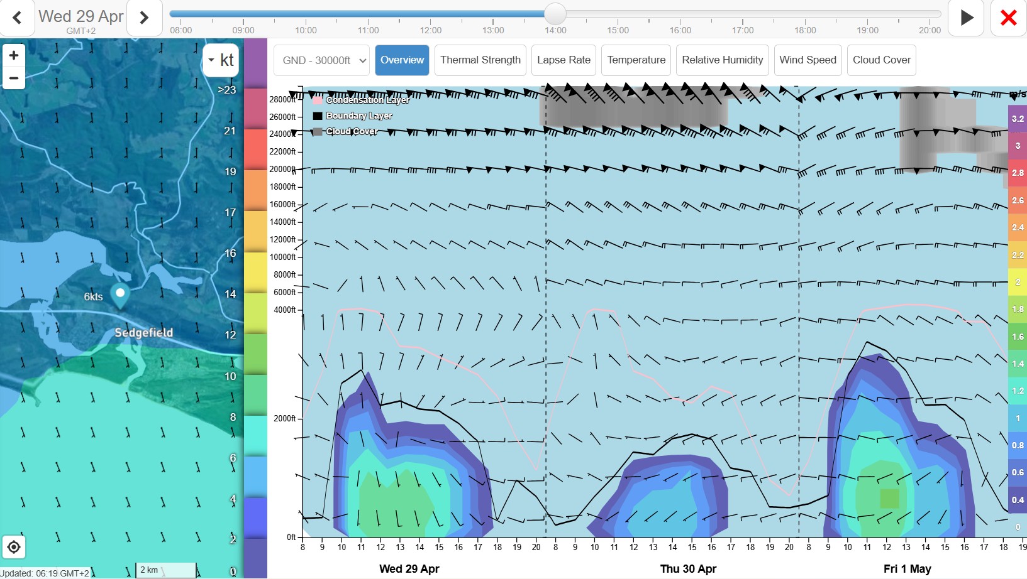Toggle the Cloud Cover legend entry
1027x579 pixels.
coord(351,131)
